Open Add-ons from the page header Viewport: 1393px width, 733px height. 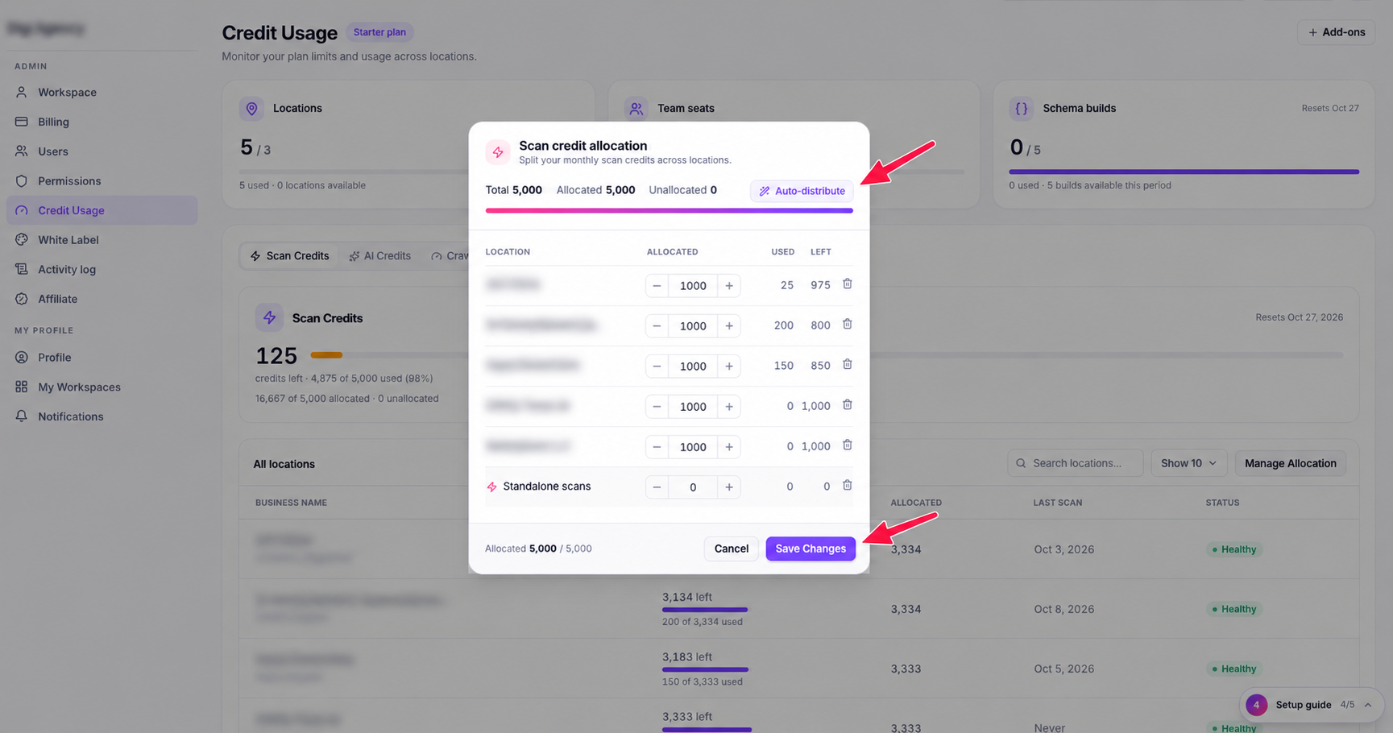point(1336,32)
